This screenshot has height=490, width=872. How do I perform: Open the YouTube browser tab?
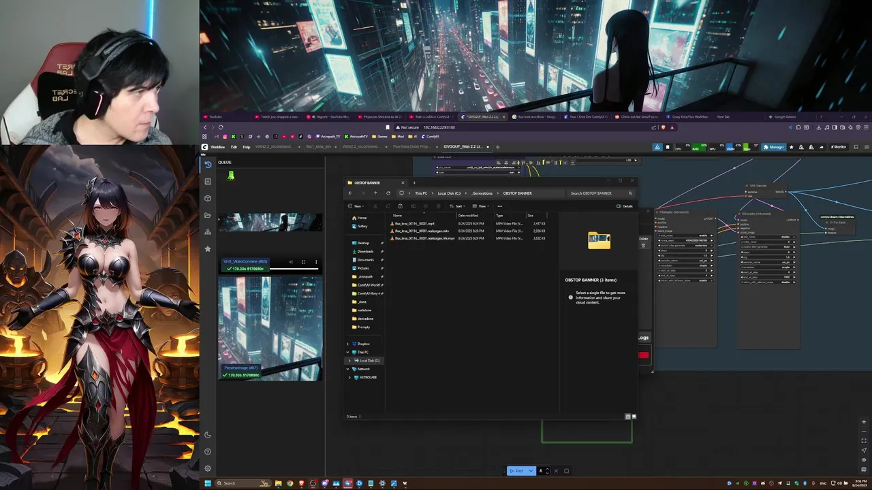tap(215, 117)
